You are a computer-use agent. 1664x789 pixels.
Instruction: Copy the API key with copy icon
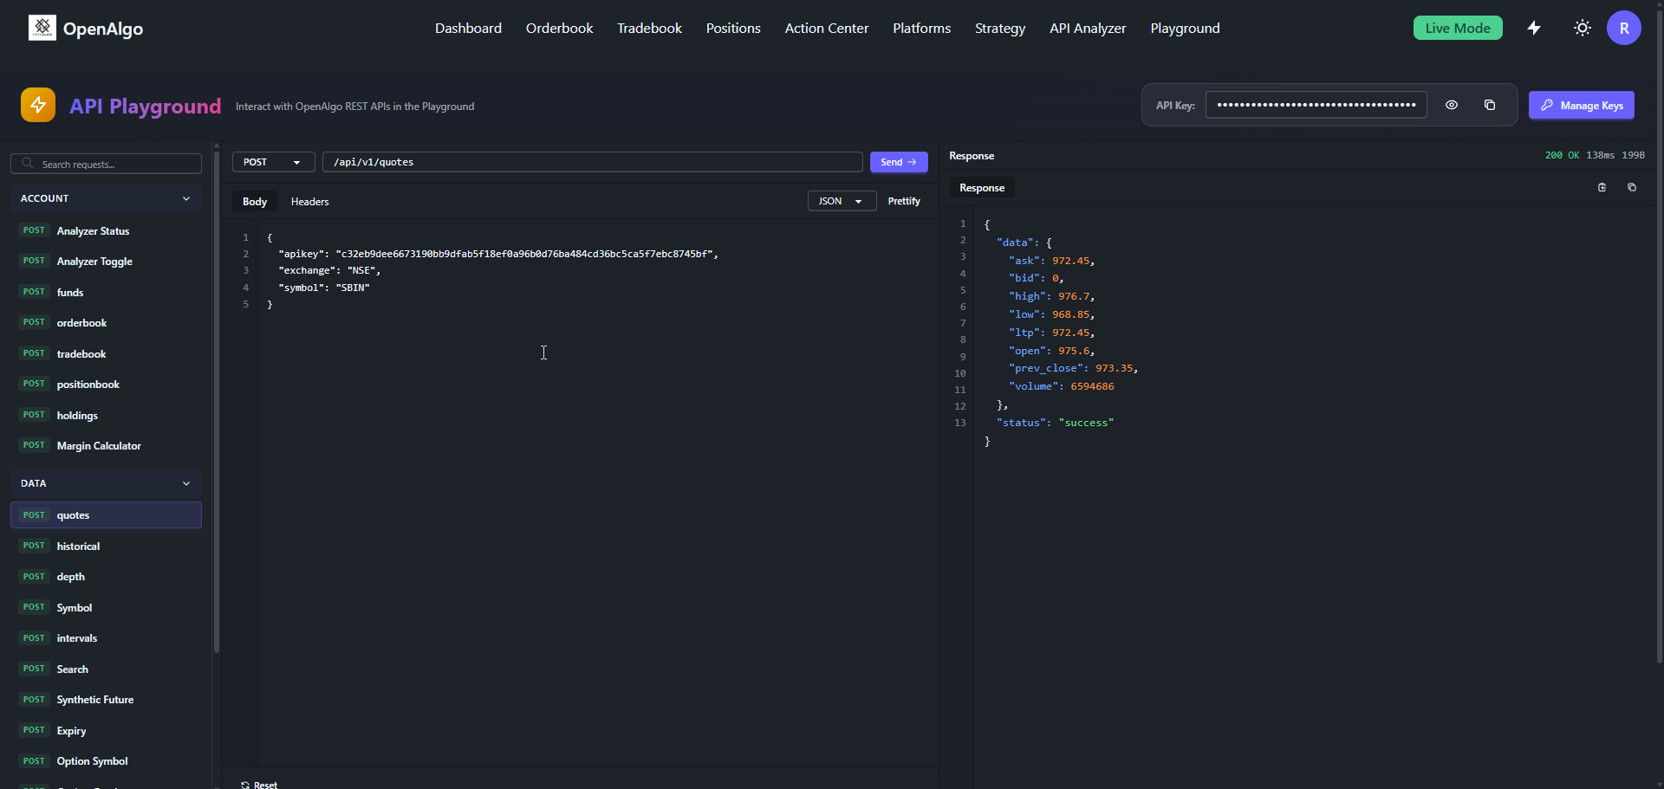pos(1490,105)
